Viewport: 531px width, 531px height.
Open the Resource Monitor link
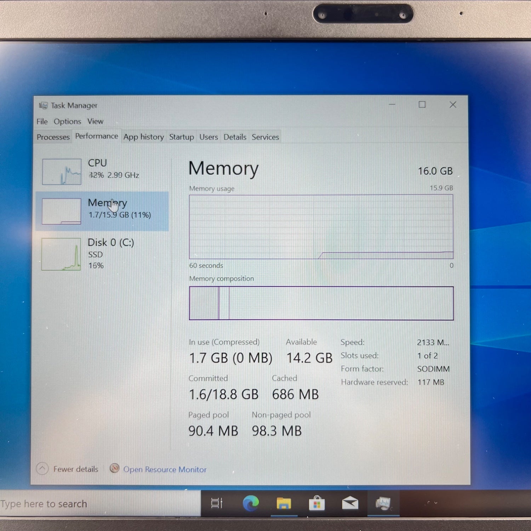165,469
